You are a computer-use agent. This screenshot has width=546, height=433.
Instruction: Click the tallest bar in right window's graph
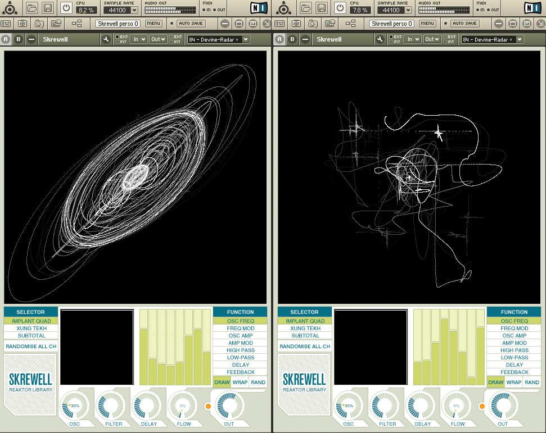coord(444,352)
